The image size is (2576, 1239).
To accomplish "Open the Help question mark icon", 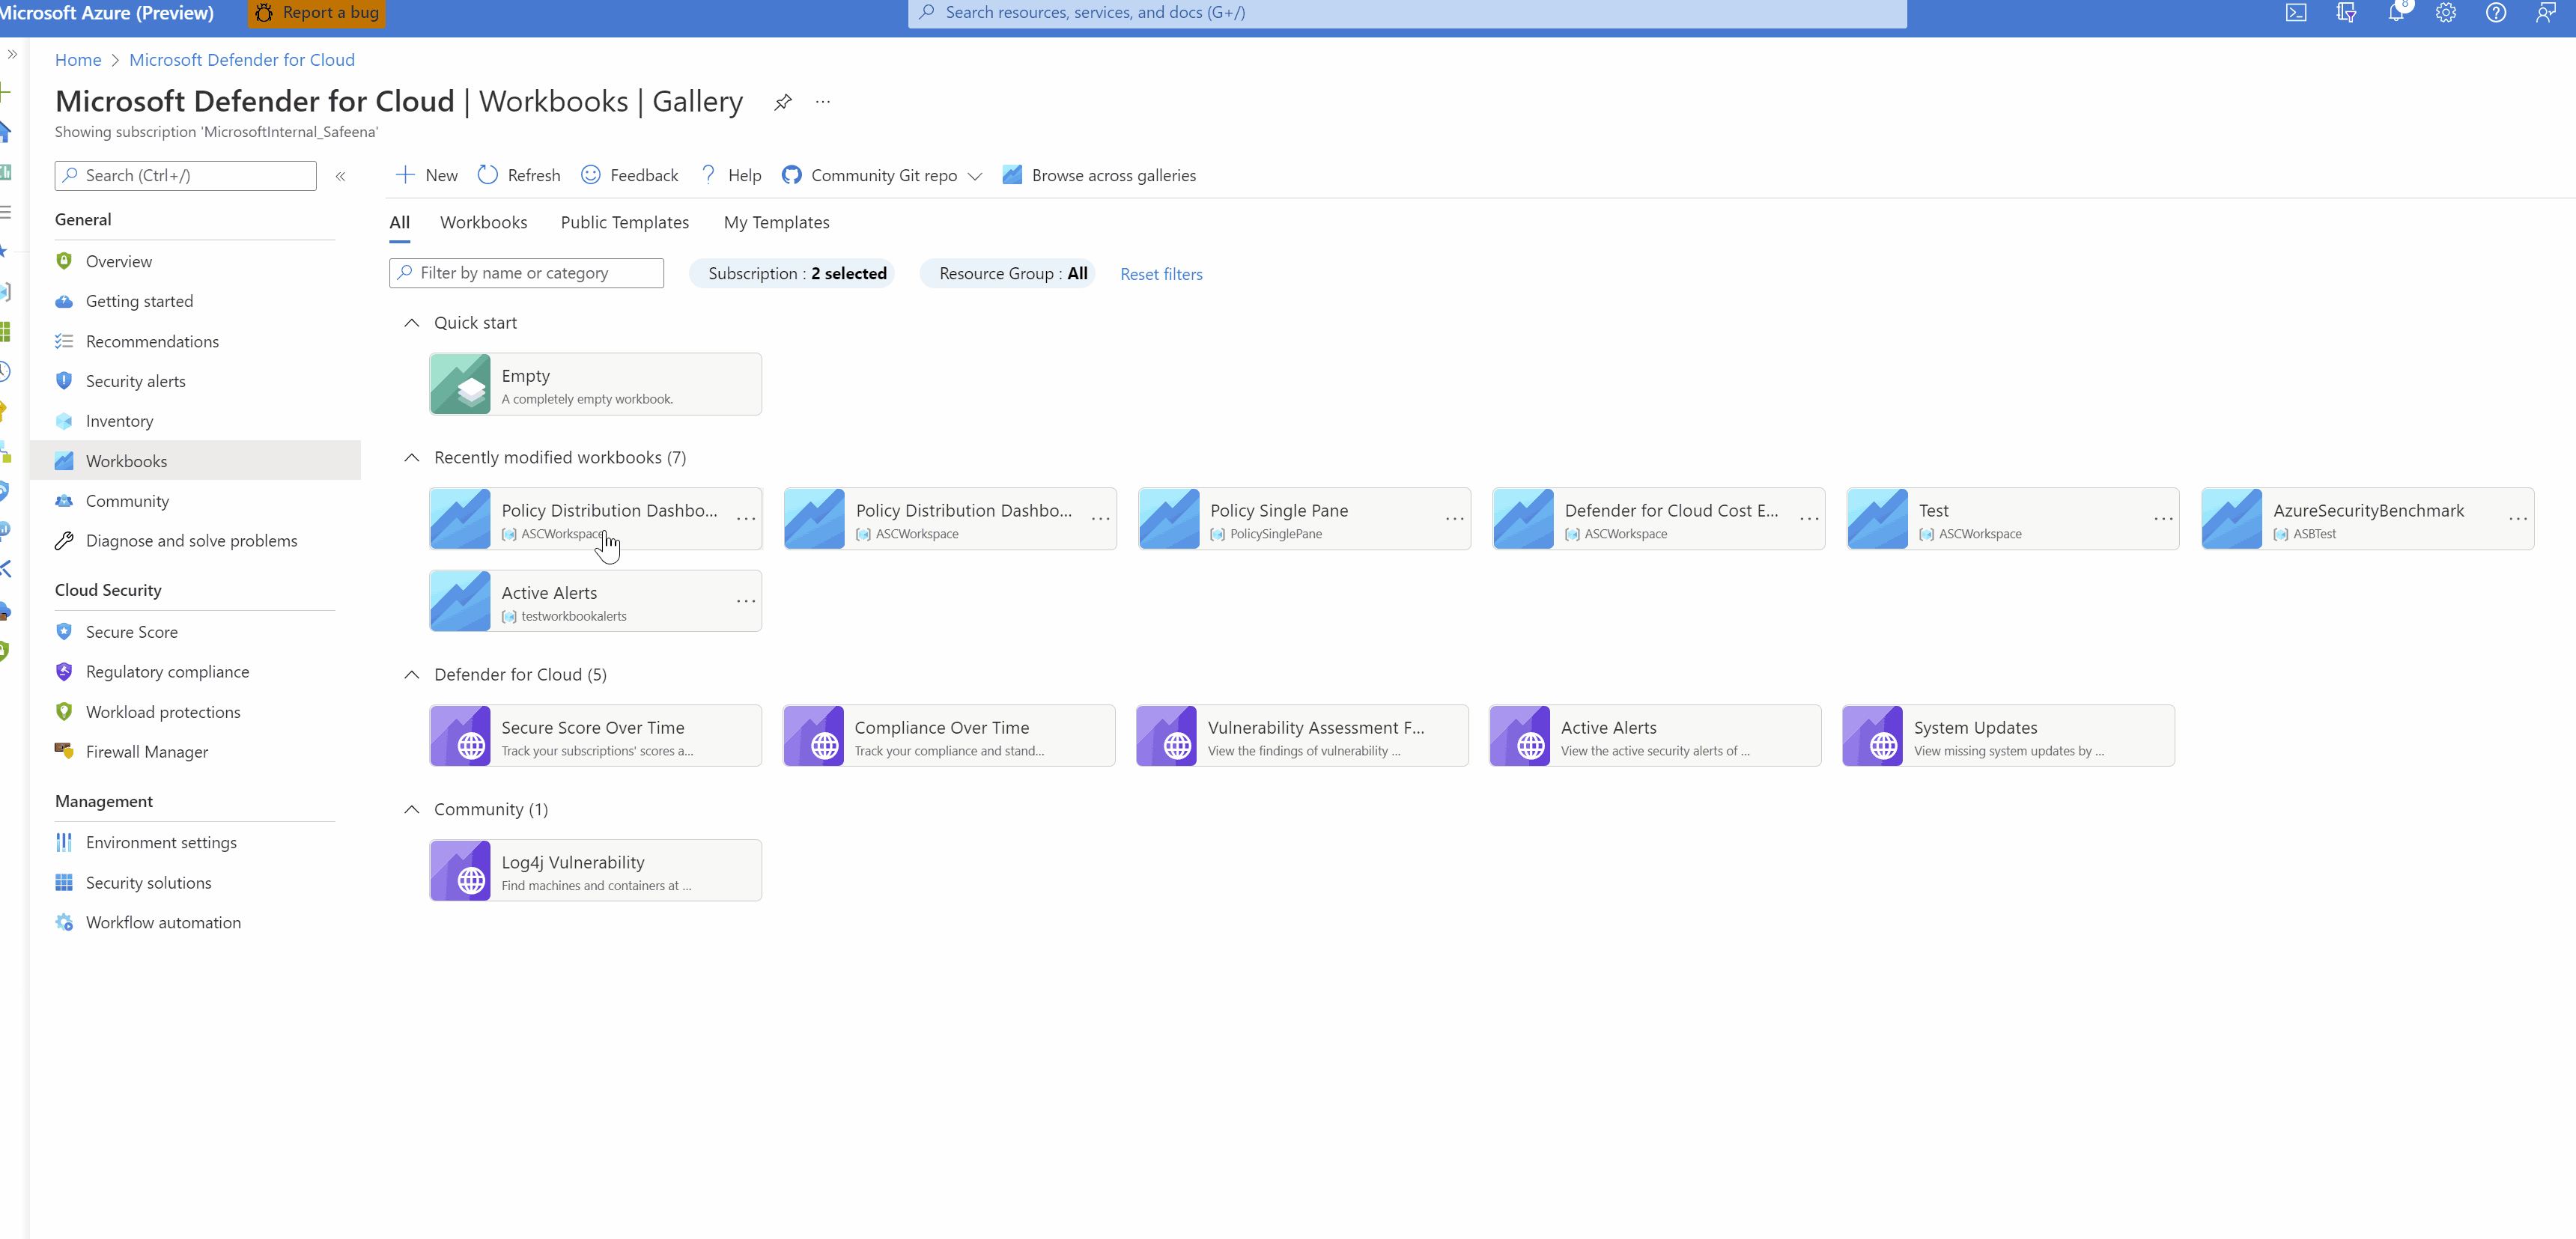I will [708, 175].
